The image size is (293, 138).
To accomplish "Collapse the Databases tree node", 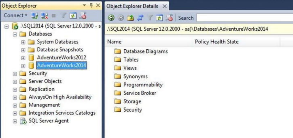I will pyautogui.click(x=15, y=34).
